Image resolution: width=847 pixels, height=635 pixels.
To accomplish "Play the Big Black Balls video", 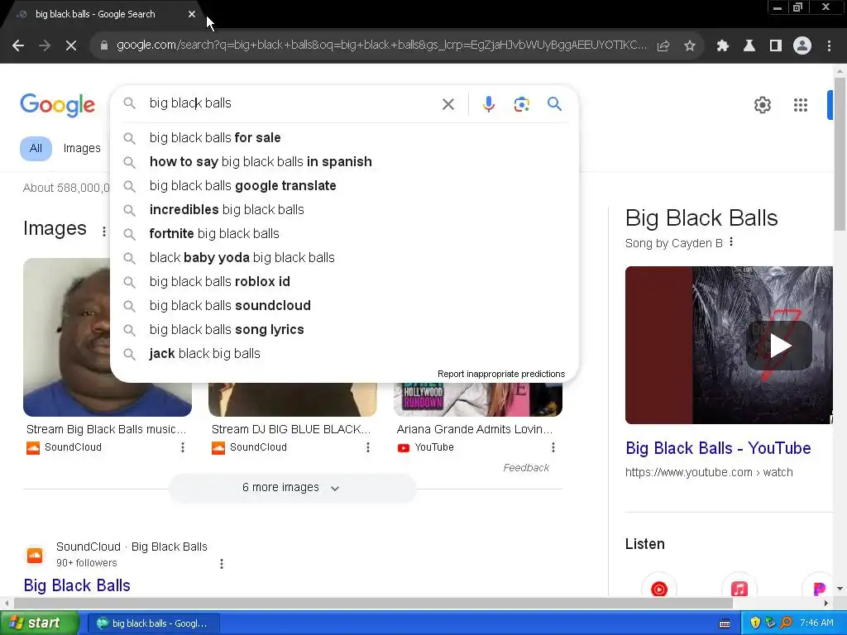I will 779,346.
